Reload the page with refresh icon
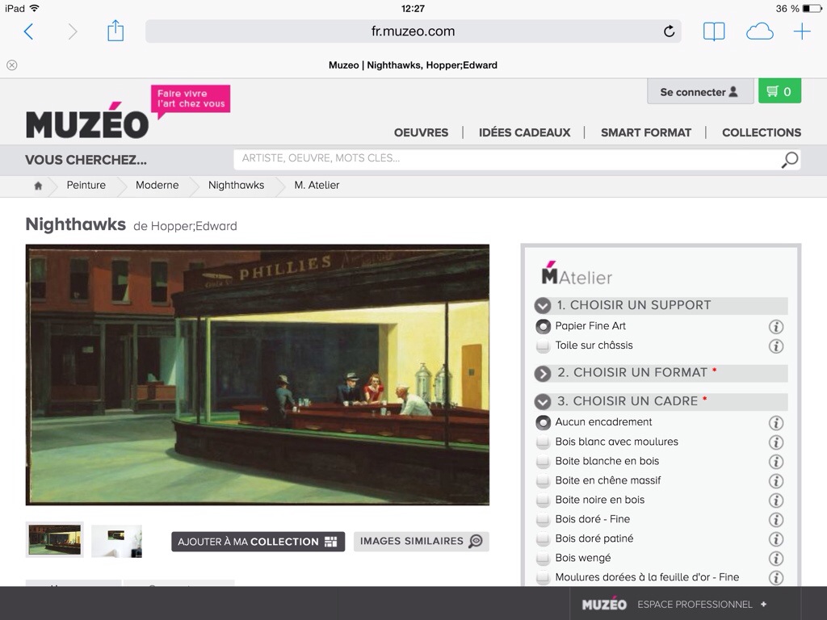This screenshot has height=620, width=827. click(x=669, y=31)
